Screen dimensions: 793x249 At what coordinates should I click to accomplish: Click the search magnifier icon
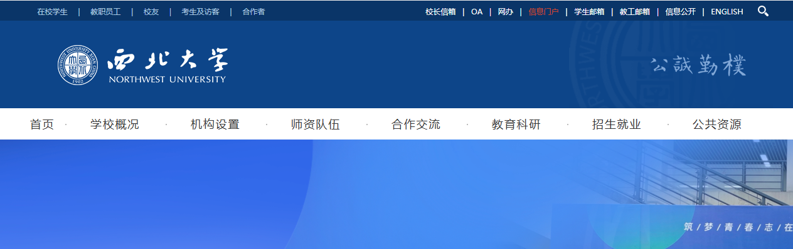click(x=763, y=11)
